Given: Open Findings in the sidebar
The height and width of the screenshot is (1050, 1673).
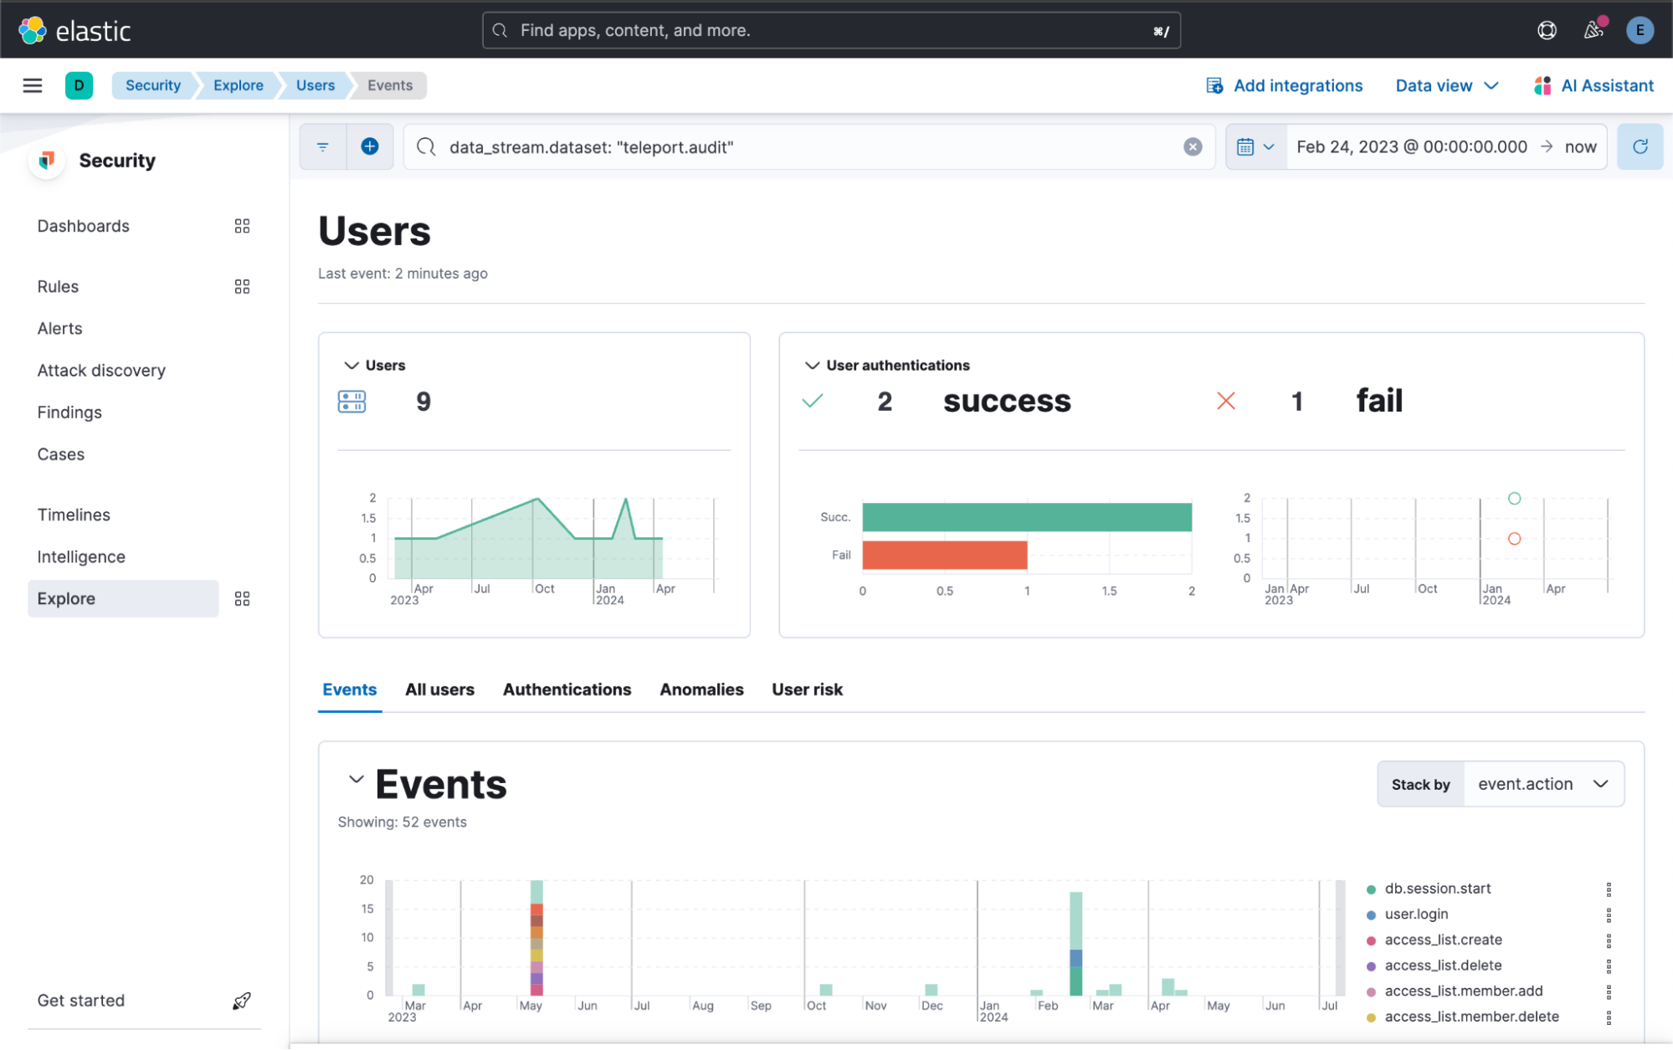Looking at the screenshot, I should (x=69, y=412).
